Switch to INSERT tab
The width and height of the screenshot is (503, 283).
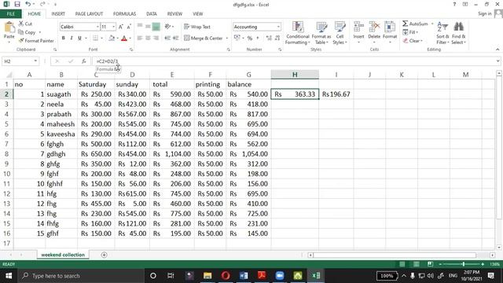click(58, 14)
